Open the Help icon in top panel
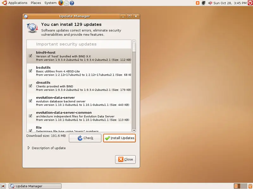The image size is (253, 189). pos(72,3)
